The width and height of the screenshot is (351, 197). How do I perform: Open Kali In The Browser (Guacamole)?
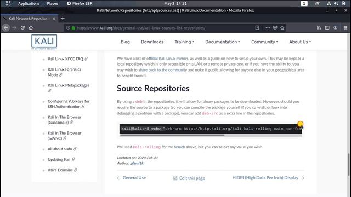[x=65, y=120]
